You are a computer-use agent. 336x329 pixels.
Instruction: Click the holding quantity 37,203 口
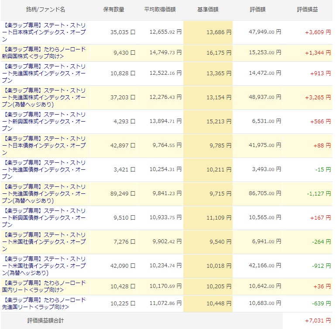(x=123, y=98)
